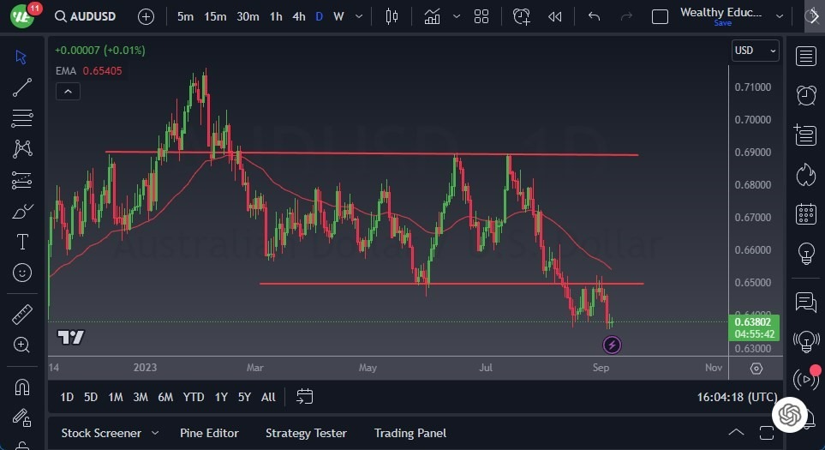The width and height of the screenshot is (825, 450).
Task: Create a new alert
Action: (x=522, y=16)
